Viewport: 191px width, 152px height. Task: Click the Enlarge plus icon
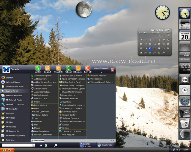click(82, 144)
